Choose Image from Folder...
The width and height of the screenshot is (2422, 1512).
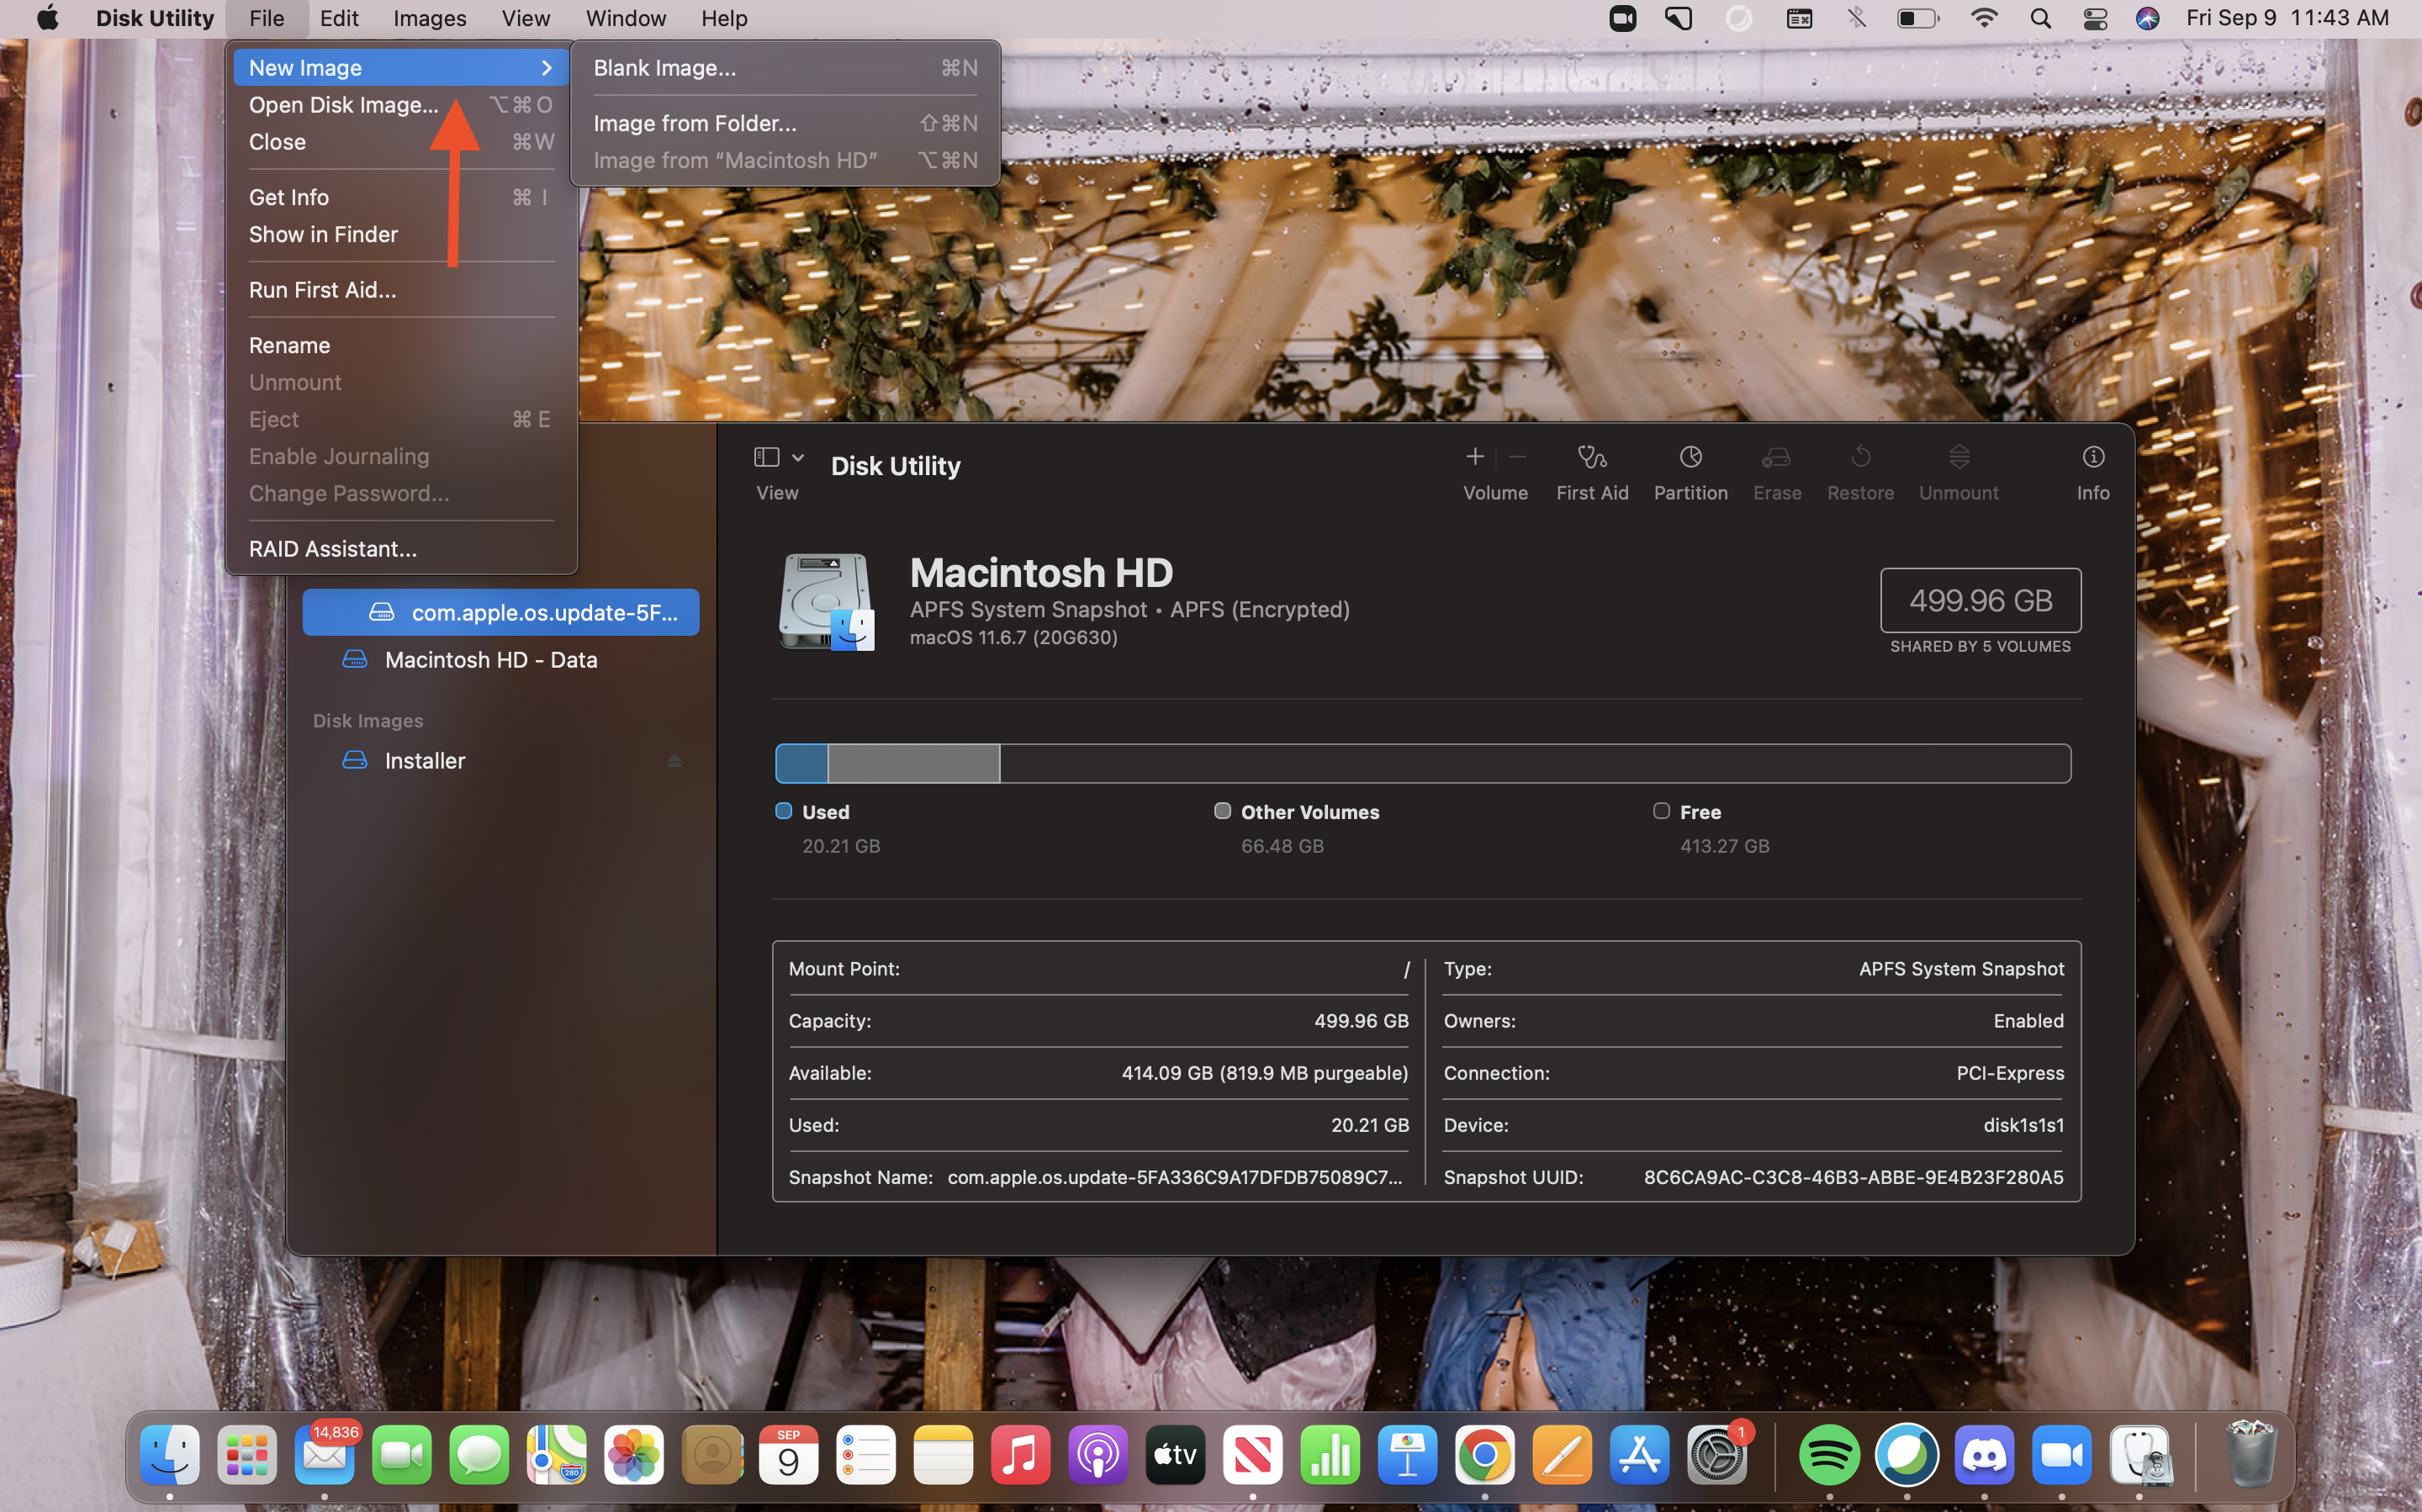click(x=785, y=123)
